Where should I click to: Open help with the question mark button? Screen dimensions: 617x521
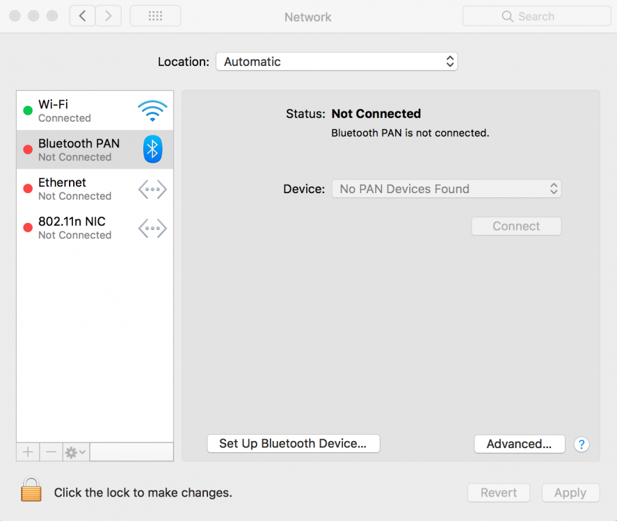582,445
